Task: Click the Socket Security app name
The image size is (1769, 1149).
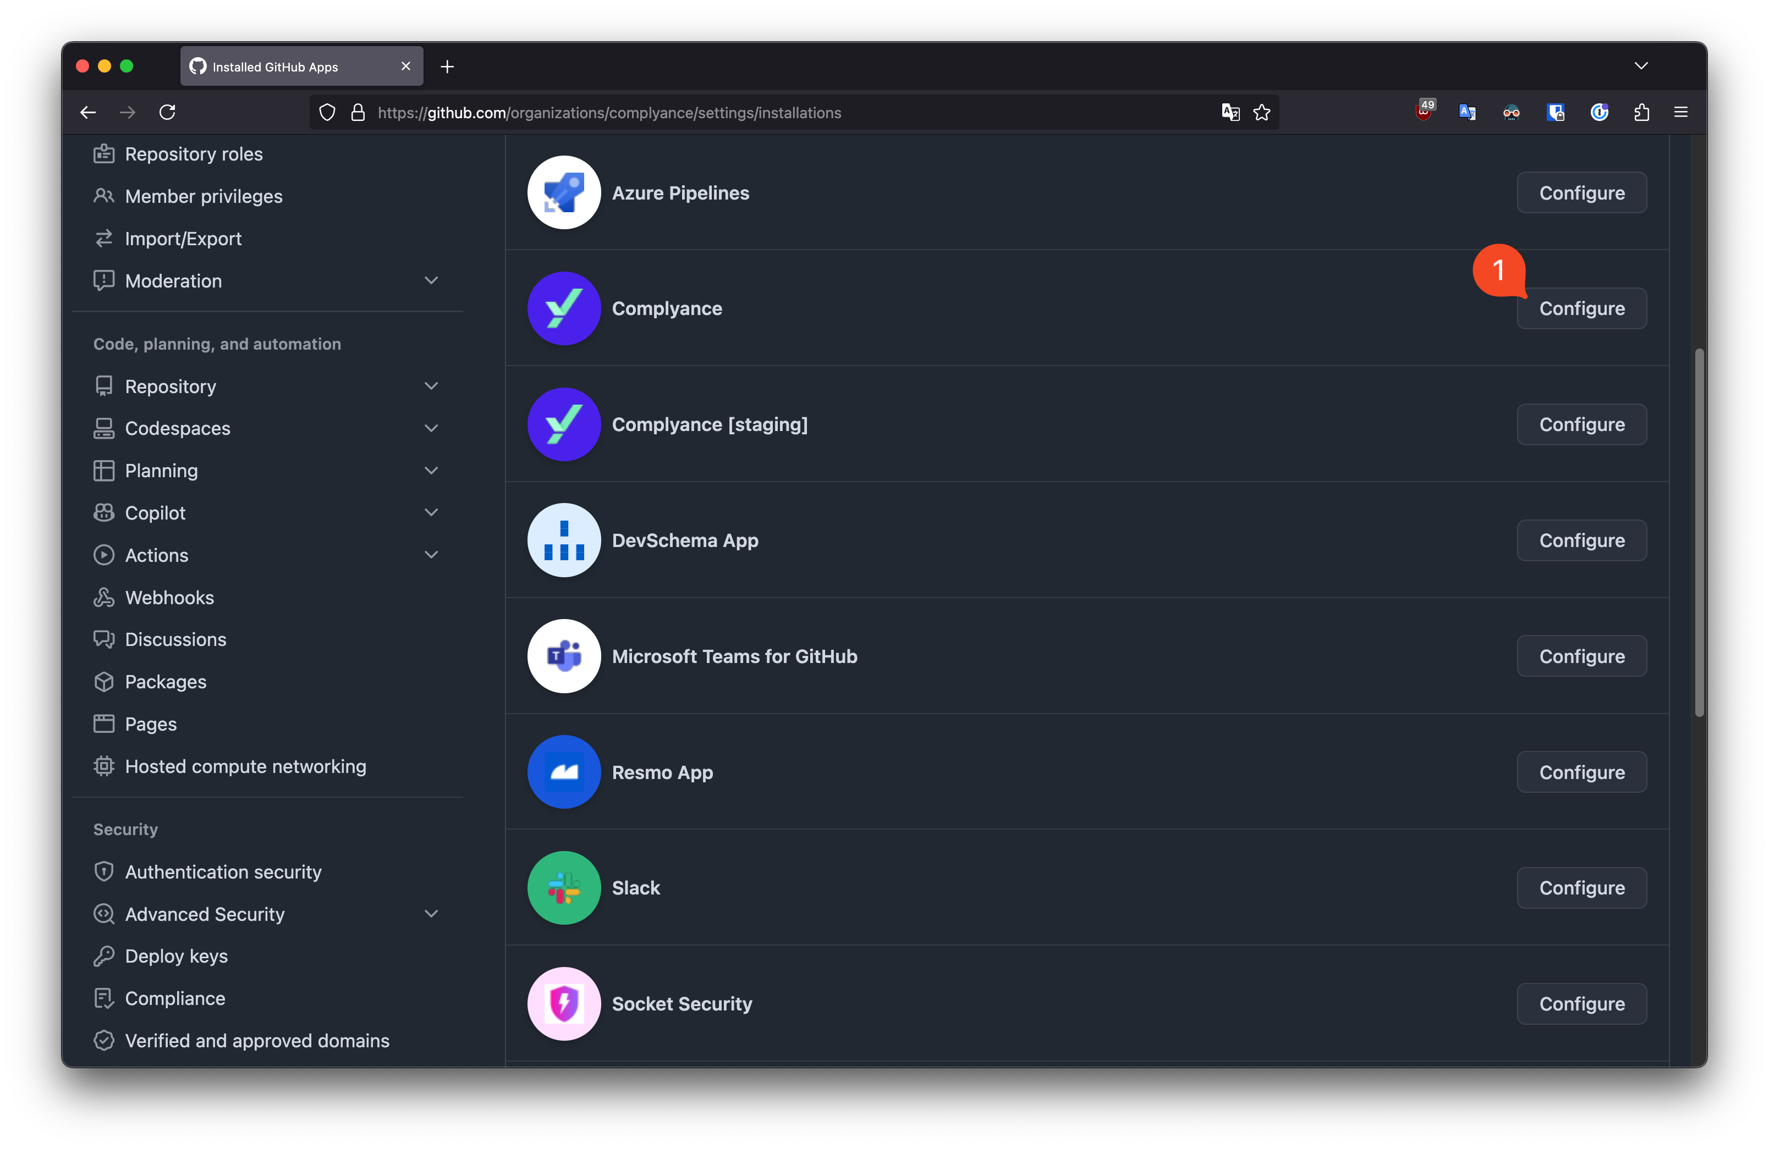Action: click(x=682, y=1003)
